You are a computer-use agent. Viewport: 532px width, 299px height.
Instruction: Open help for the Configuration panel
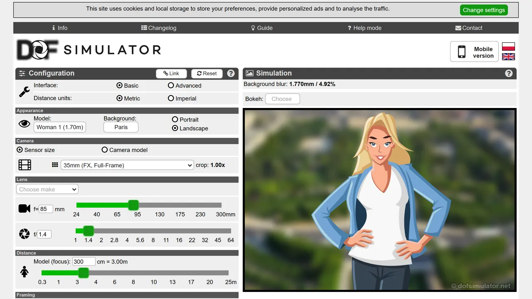tap(231, 74)
